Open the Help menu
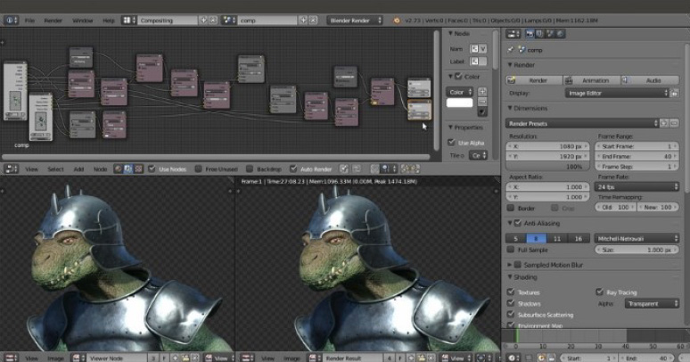690x362 pixels. point(108,21)
